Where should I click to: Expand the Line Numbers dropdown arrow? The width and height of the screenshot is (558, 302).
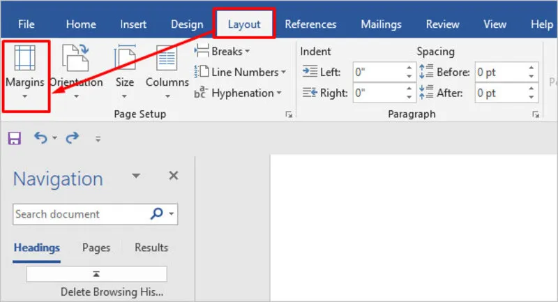tap(284, 73)
